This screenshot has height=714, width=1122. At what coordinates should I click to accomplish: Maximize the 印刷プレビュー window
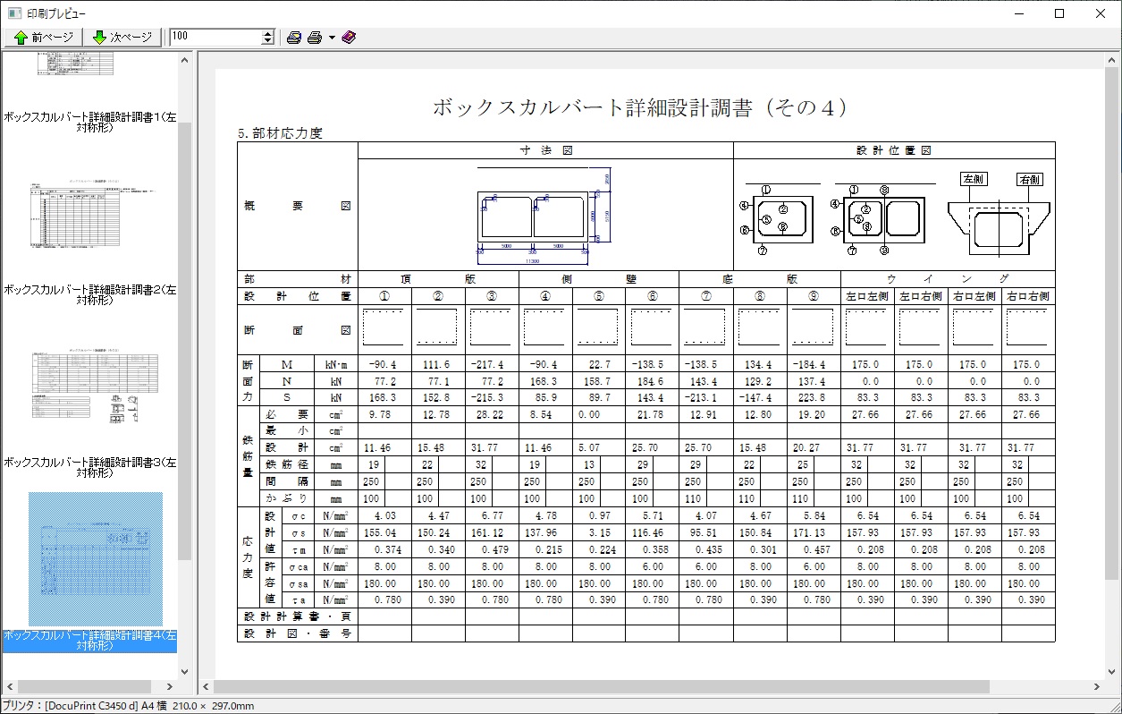1059,13
